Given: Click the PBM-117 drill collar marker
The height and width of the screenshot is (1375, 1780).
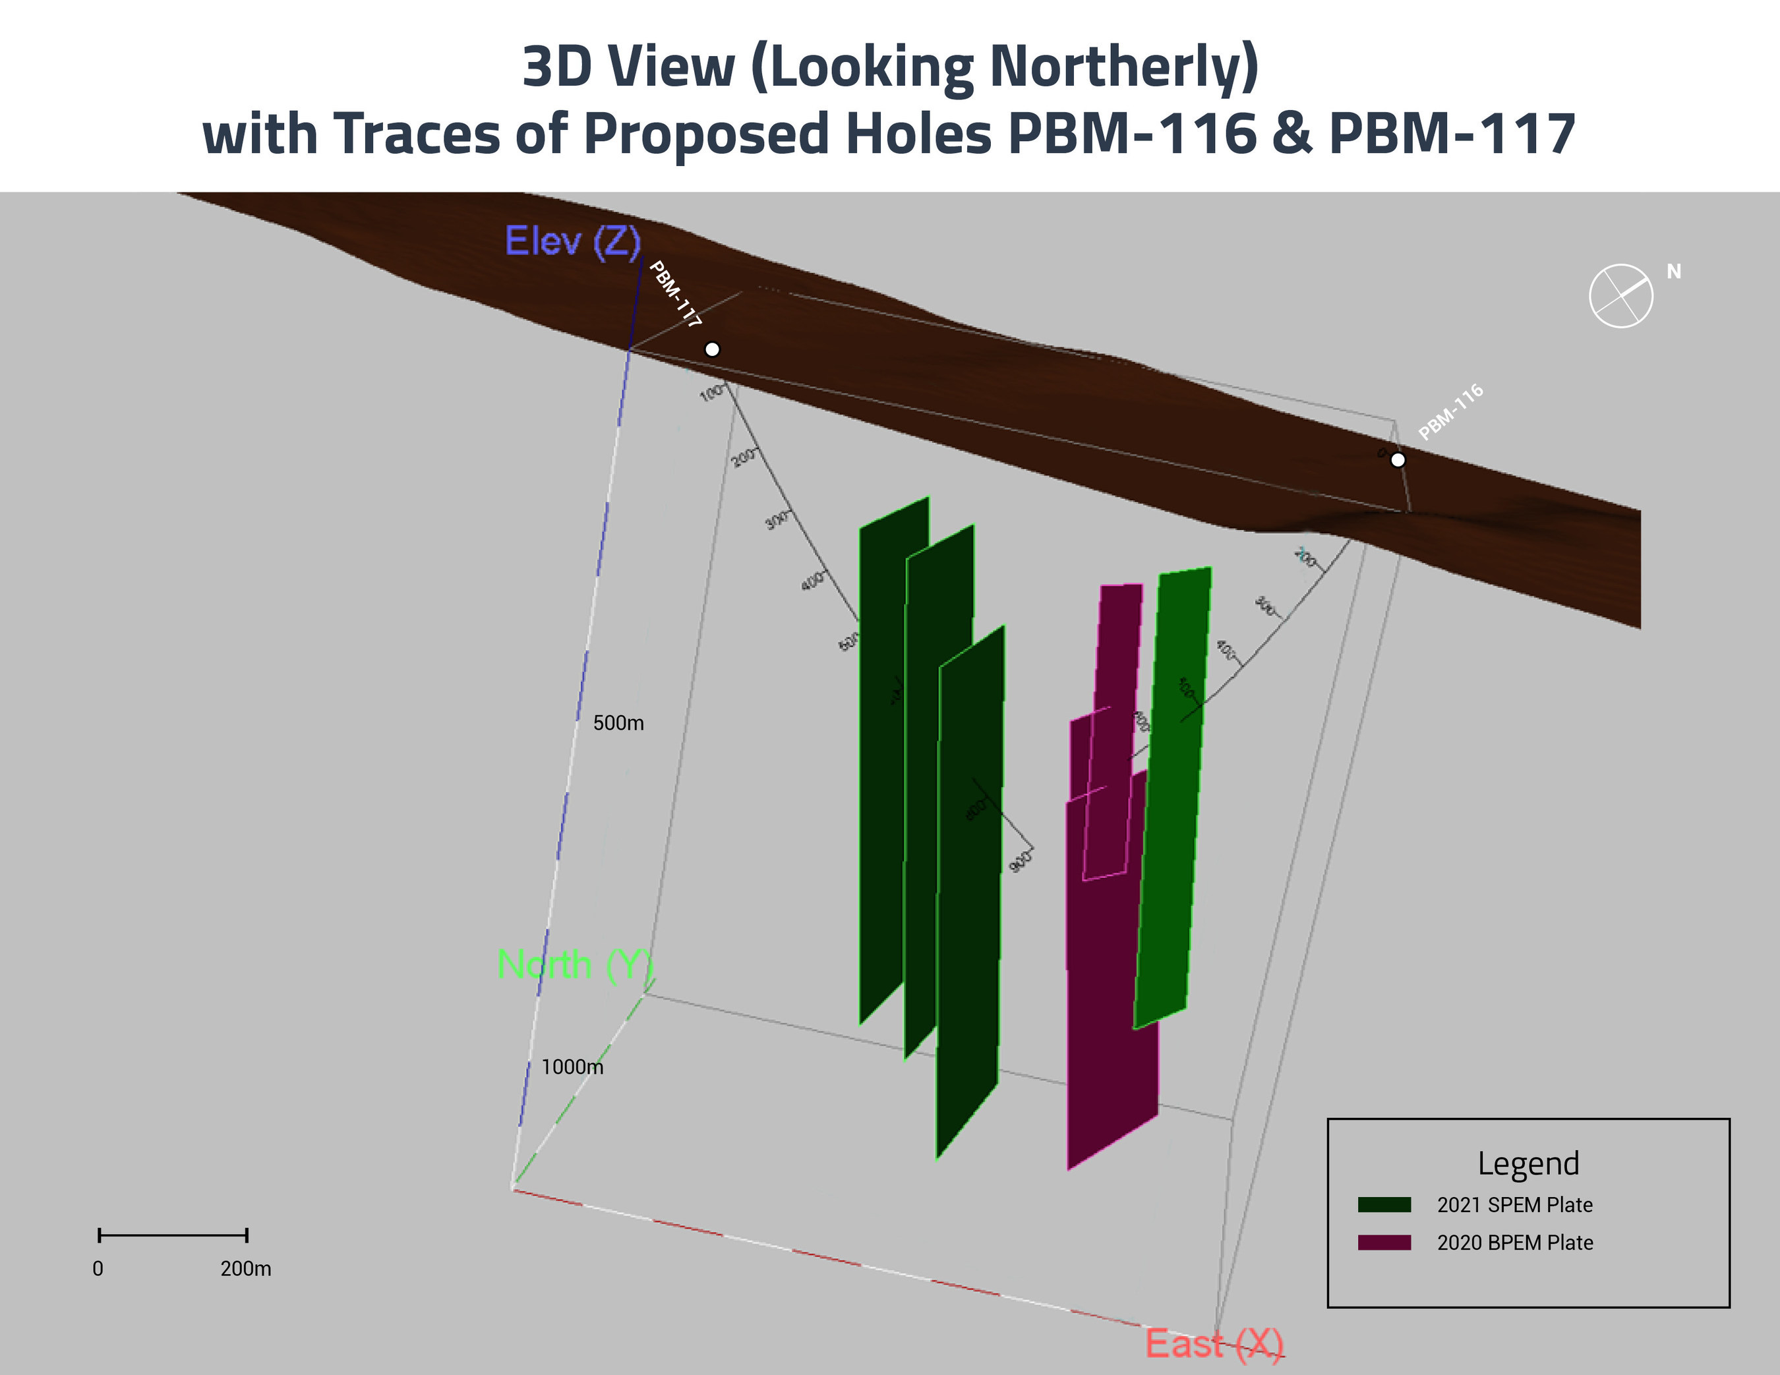Looking at the screenshot, I should tap(712, 349).
